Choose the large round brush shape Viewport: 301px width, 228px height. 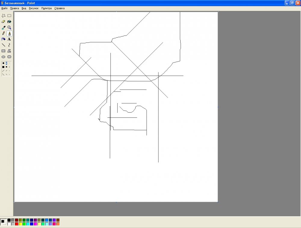(3, 63)
